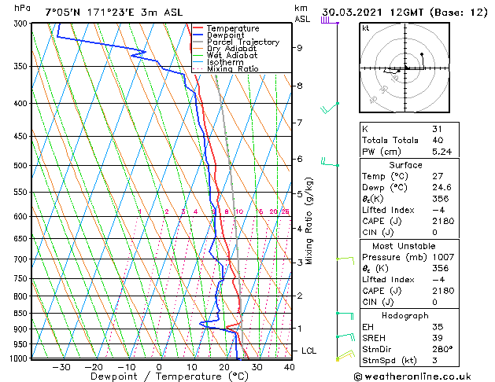495x382 pixels.
Task: Click the 850 hPa pressure tick label
Action: coord(20,314)
